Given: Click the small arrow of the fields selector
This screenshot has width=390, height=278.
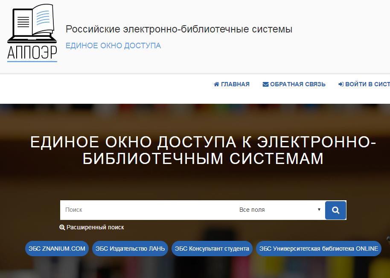Looking at the screenshot, I should [319, 210].
